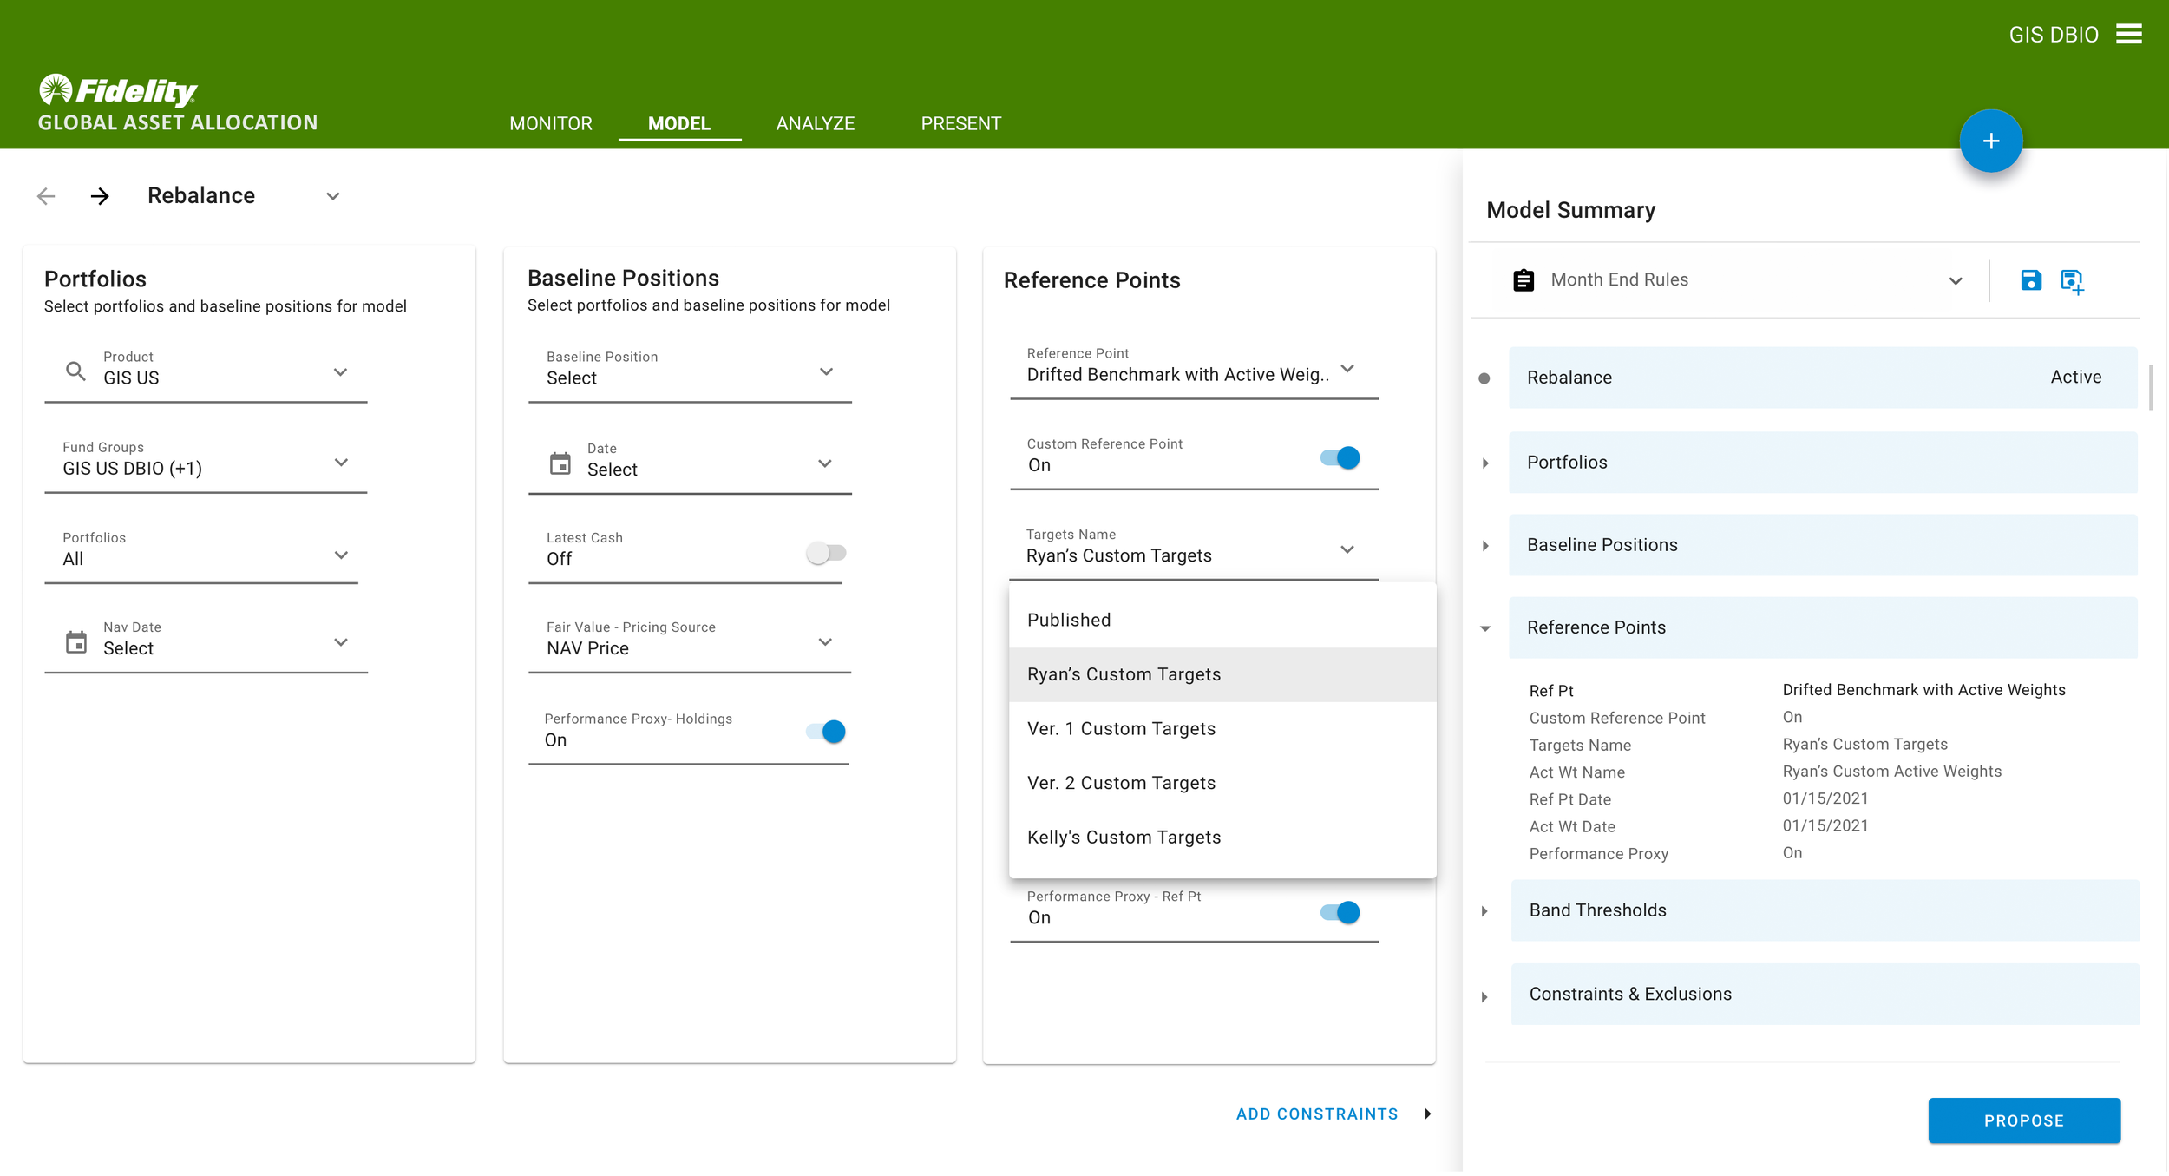
Task: Turn off the Custom Reference Point switch
Action: [1340, 457]
